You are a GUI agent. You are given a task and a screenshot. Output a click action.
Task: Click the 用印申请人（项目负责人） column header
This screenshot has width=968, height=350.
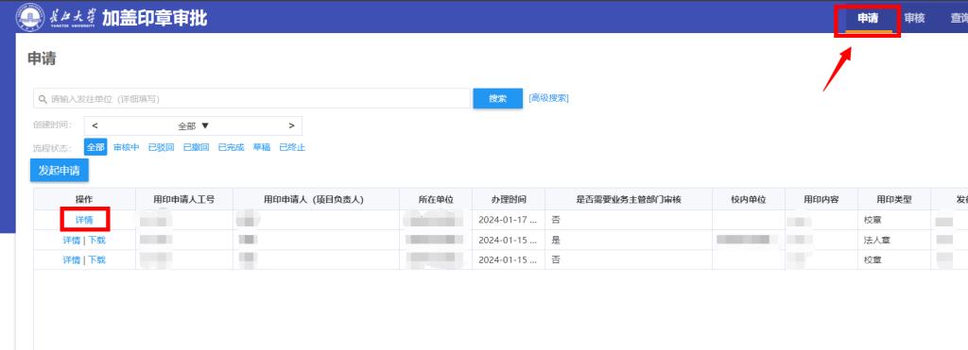coord(316,199)
